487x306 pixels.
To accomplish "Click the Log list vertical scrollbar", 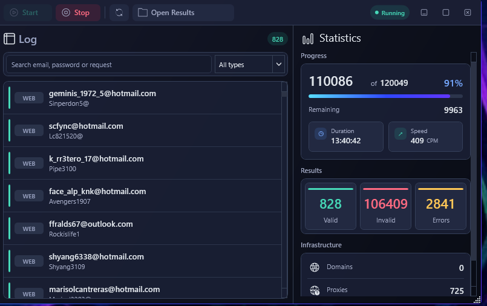I will [x=284, y=190].
